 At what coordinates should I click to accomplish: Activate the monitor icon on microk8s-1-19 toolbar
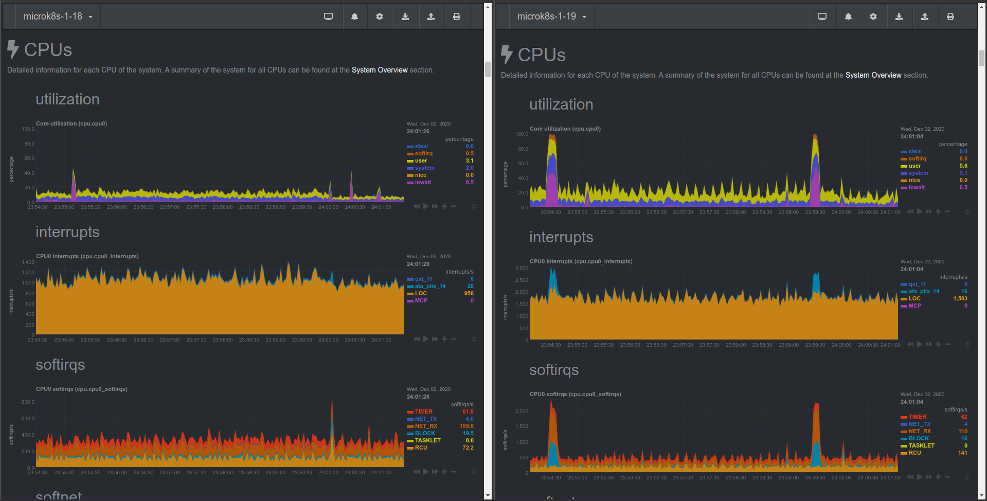(x=822, y=16)
